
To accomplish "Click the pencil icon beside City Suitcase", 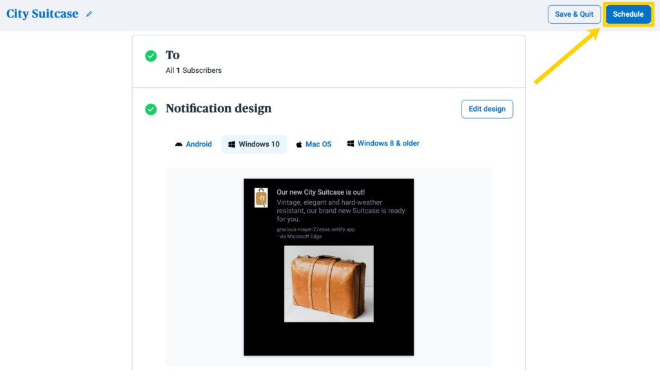I will coord(89,14).
